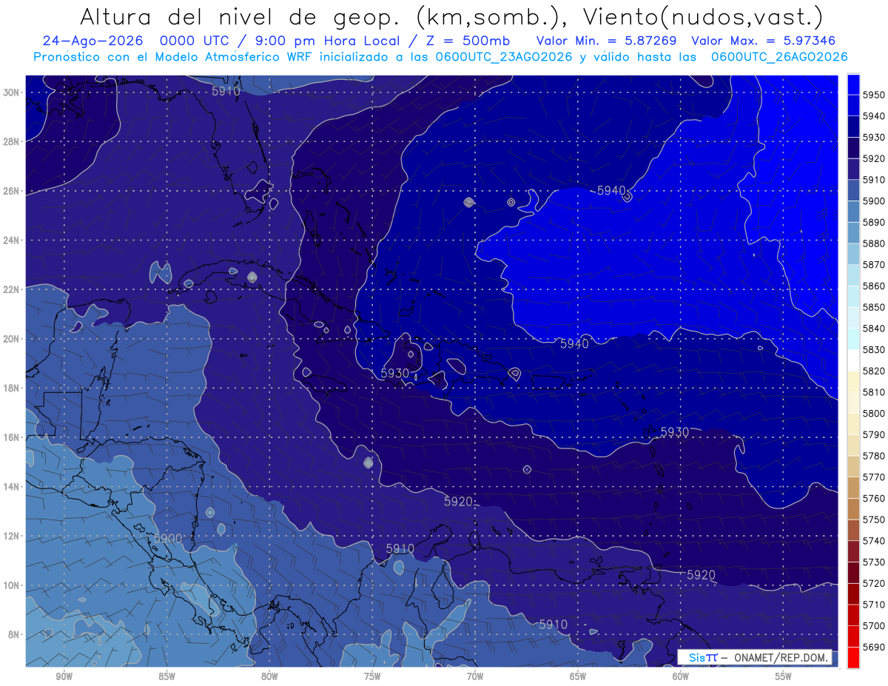
Task: Click the 70W longitude axis label
Action: (x=475, y=676)
